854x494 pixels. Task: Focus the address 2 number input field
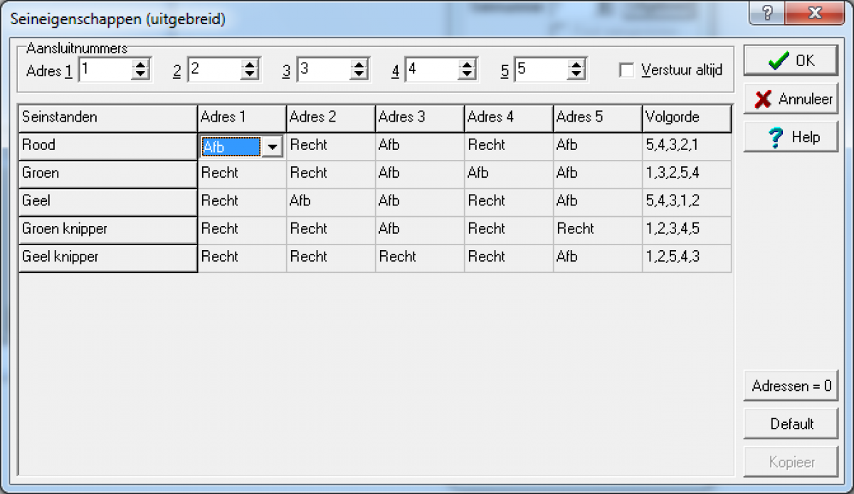click(214, 70)
